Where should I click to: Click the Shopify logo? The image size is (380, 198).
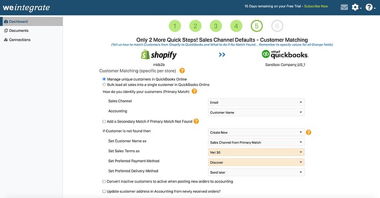pyautogui.click(x=159, y=54)
